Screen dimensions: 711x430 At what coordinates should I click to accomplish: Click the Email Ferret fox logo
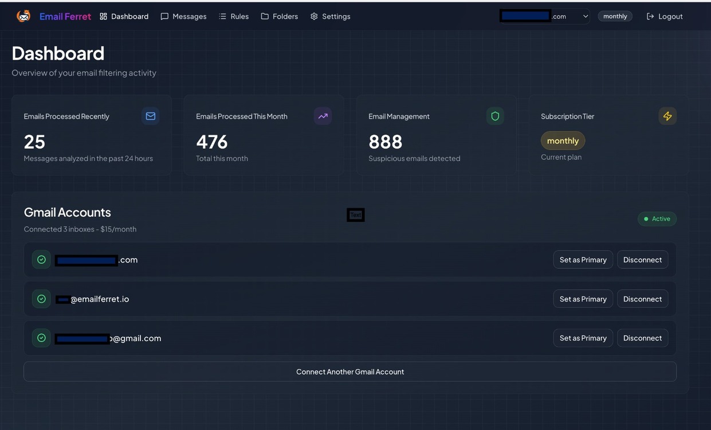point(23,16)
